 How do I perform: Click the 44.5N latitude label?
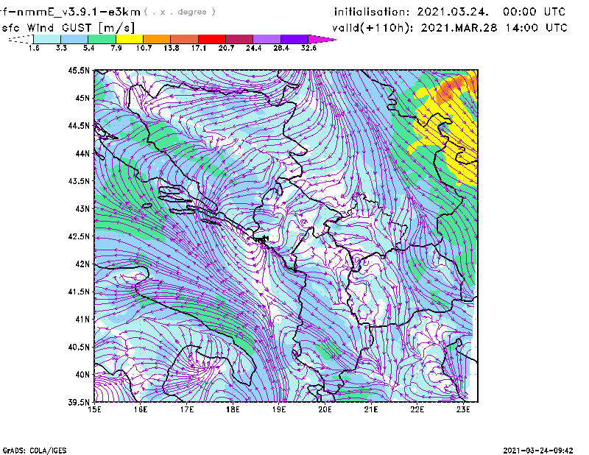(79, 125)
